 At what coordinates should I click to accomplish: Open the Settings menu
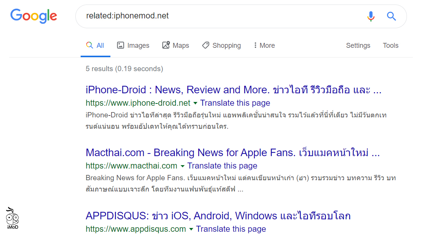coord(358,45)
